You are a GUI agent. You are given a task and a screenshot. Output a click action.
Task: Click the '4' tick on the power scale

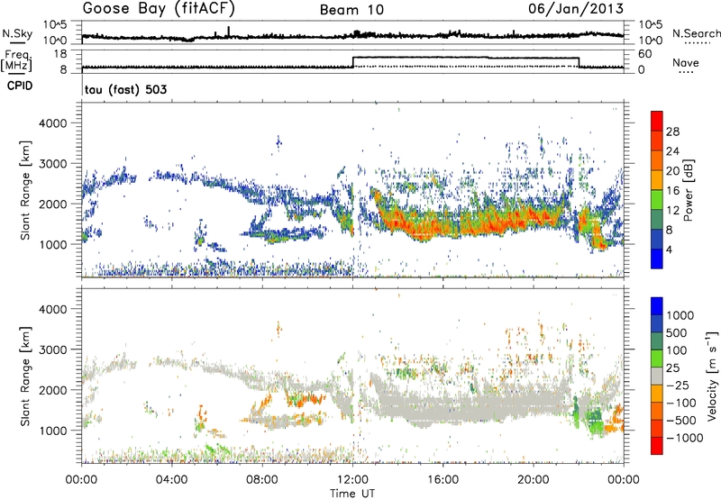pyautogui.click(x=670, y=249)
